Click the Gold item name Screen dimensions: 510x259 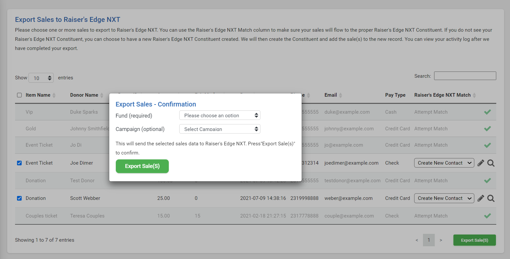(x=31, y=129)
